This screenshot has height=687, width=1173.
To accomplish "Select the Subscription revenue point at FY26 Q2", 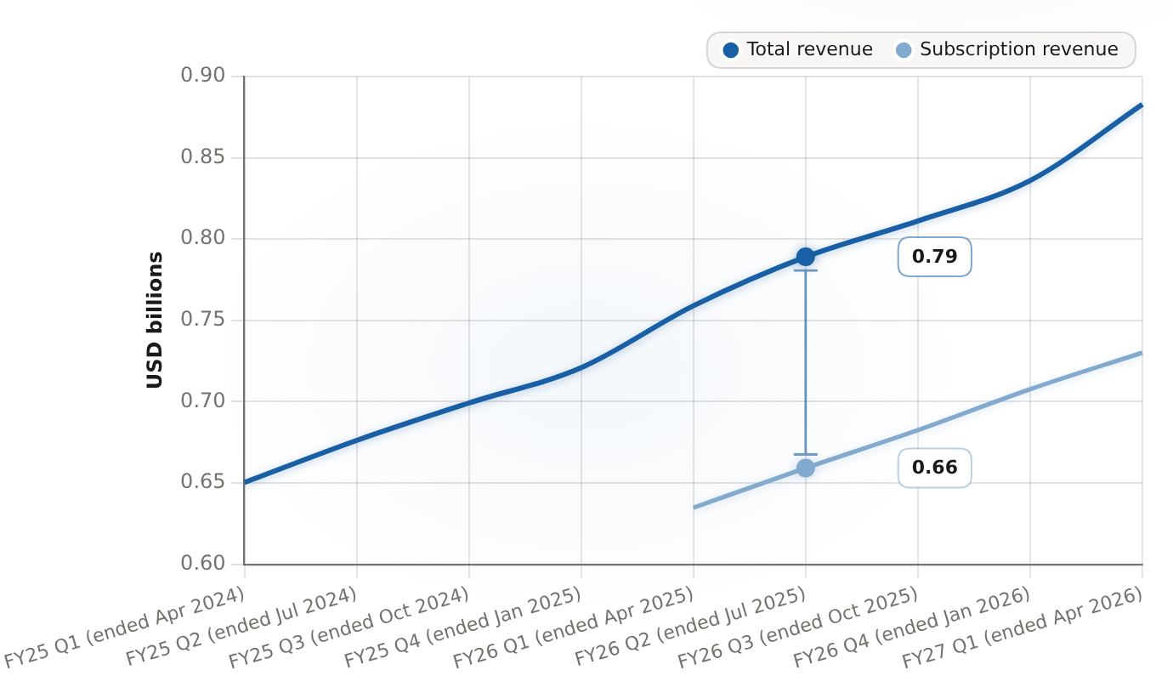I will [x=806, y=468].
